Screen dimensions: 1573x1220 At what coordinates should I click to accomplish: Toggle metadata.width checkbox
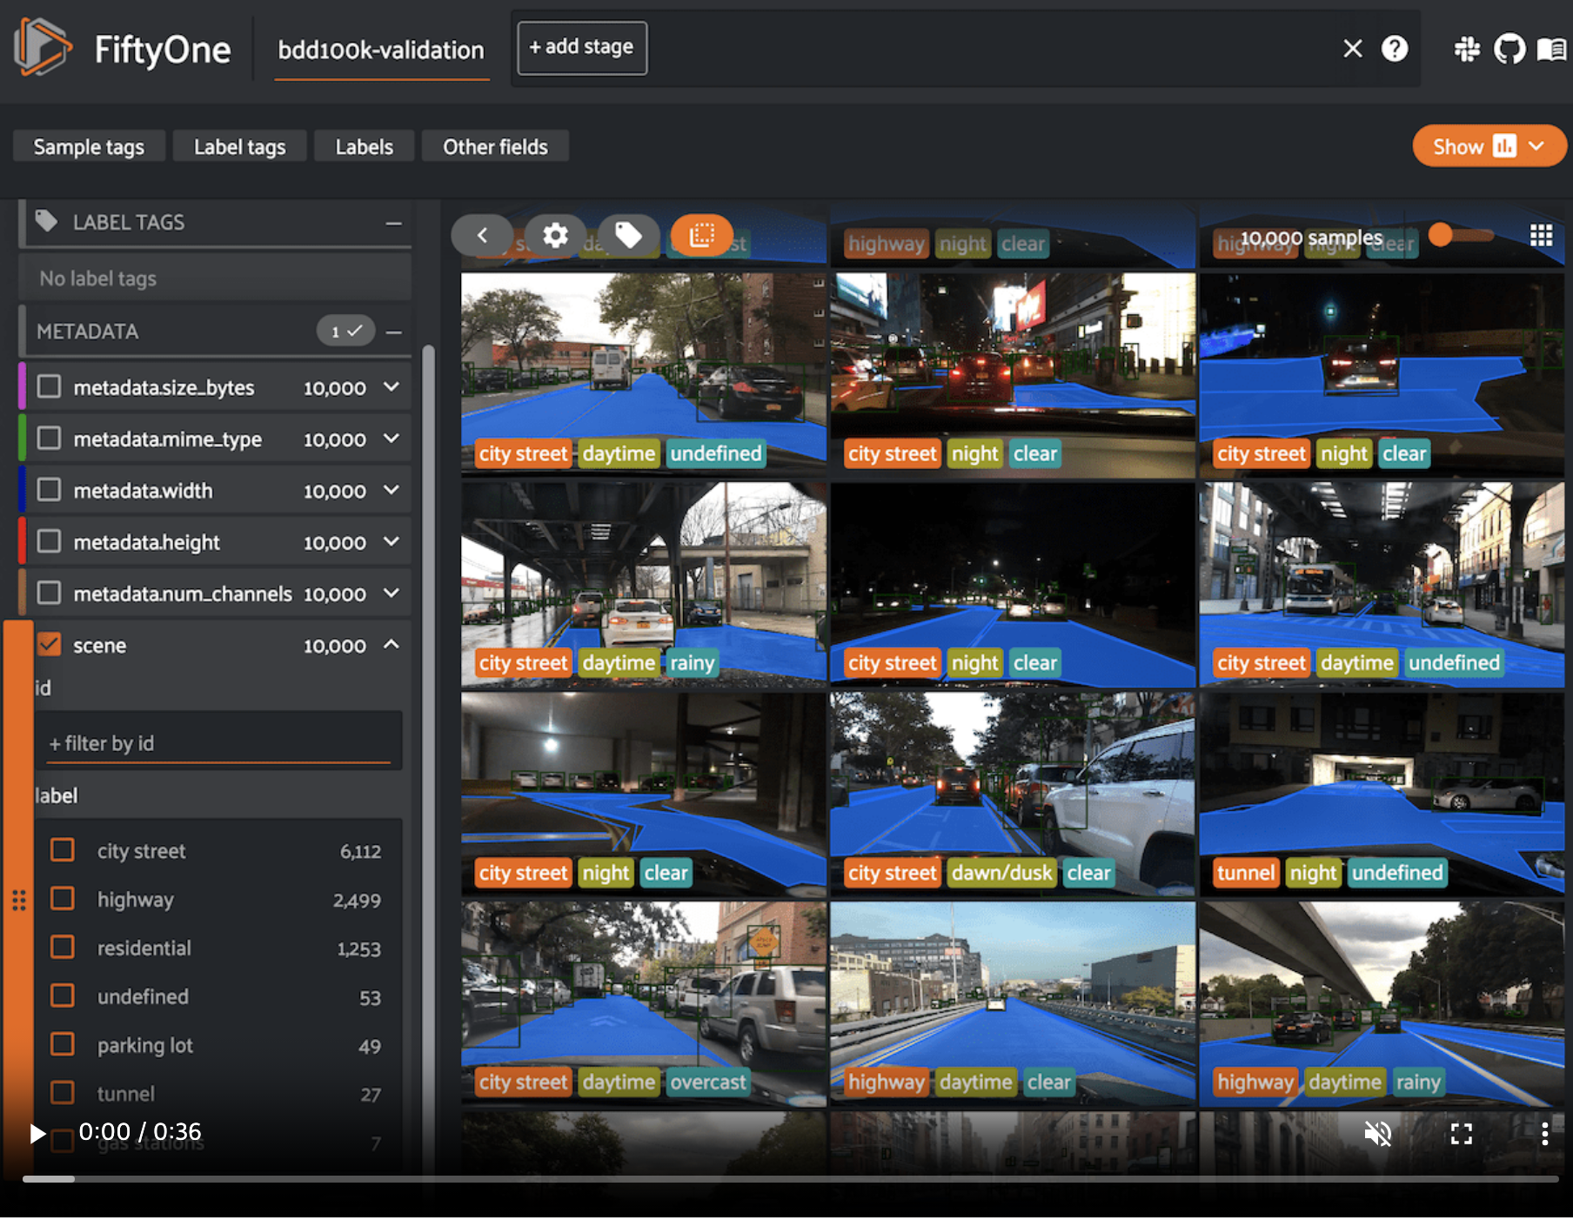[49, 490]
